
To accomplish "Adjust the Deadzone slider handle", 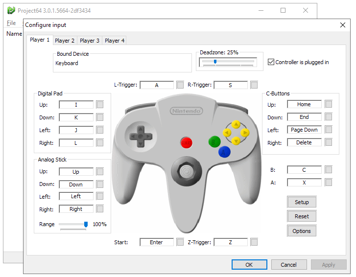I will tap(215, 62).
